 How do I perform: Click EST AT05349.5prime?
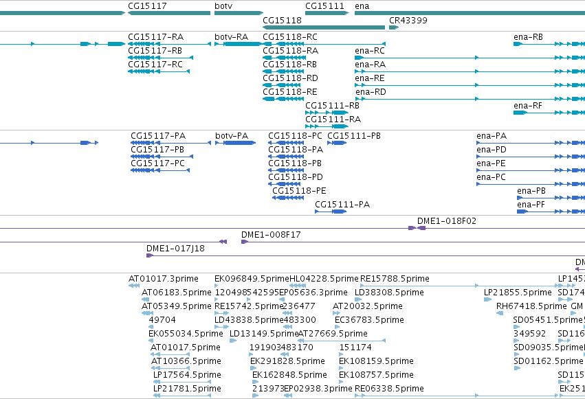[x=177, y=306]
